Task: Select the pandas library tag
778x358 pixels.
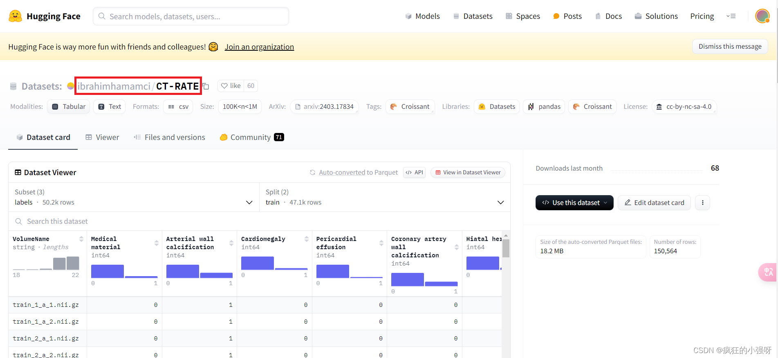Action: pos(544,107)
